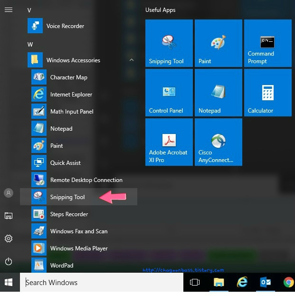
Task: Open the Command Prompt tile
Action: point(268,43)
